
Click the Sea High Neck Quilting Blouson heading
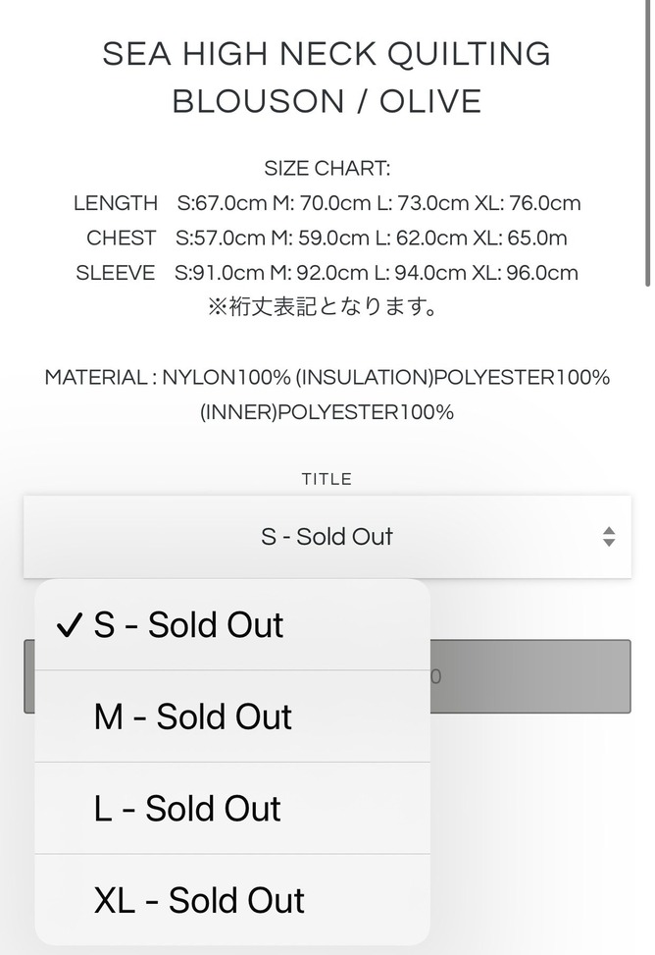327,77
